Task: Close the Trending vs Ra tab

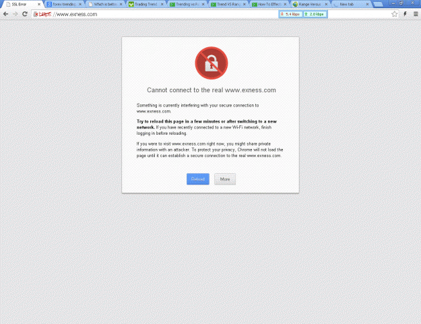Action: tap(203, 4)
